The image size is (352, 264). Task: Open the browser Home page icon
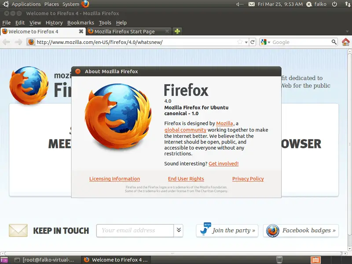click(346, 42)
